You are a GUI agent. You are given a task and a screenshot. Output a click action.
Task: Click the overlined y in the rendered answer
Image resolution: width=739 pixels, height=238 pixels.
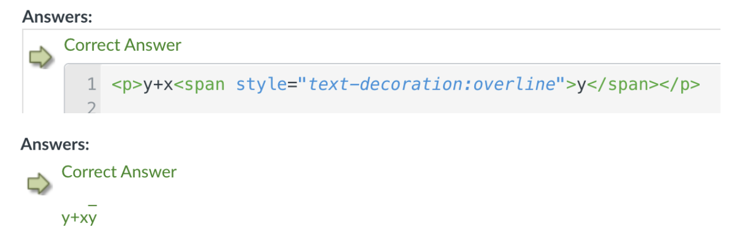point(93,215)
